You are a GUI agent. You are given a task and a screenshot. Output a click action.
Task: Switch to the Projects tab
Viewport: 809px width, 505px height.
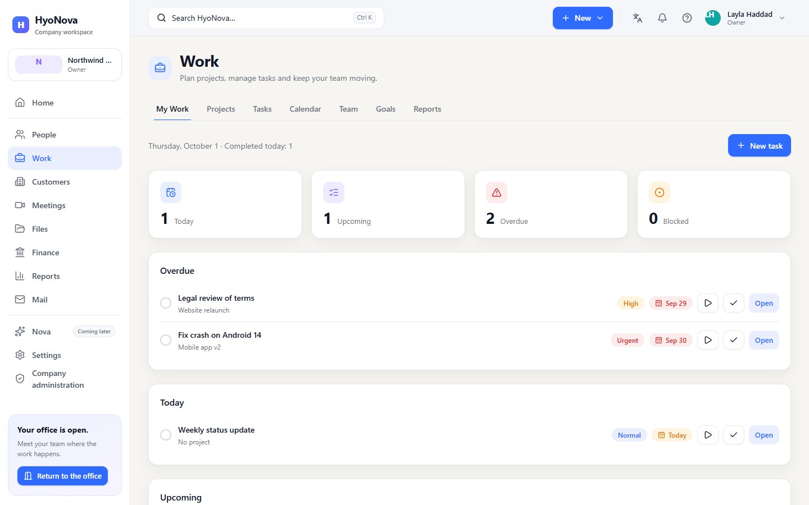tap(221, 109)
